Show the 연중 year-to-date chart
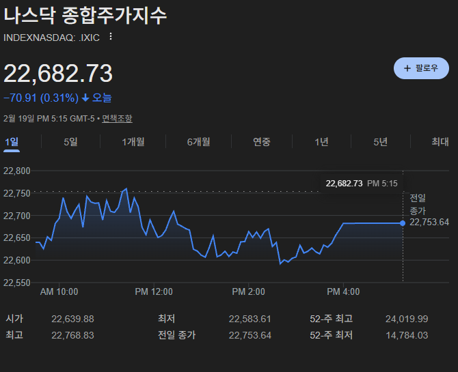This screenshot has height=372, width=458. [262, 142]
